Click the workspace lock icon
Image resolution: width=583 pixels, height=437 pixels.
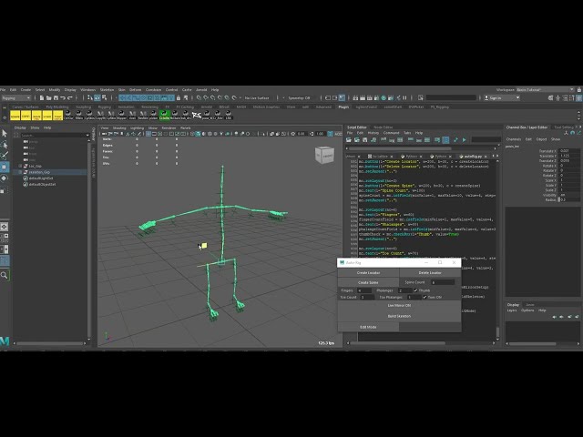[x=579, y=90]
